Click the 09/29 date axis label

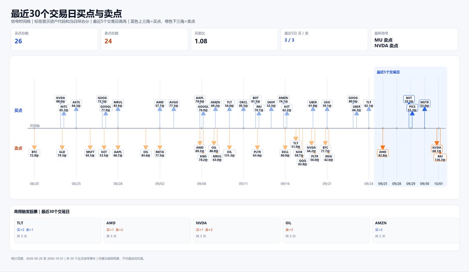[x=410, y=183]
